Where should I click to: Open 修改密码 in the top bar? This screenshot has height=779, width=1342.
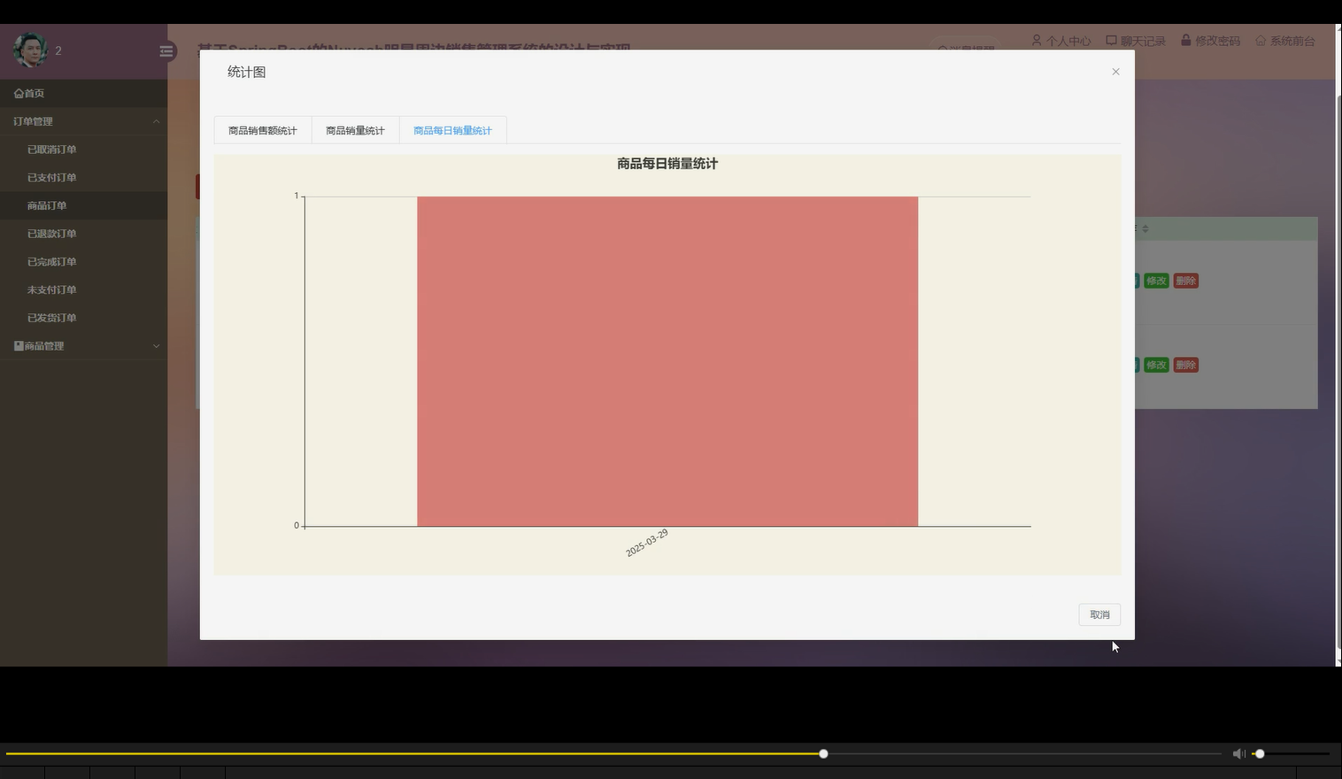coord(1217,41)
